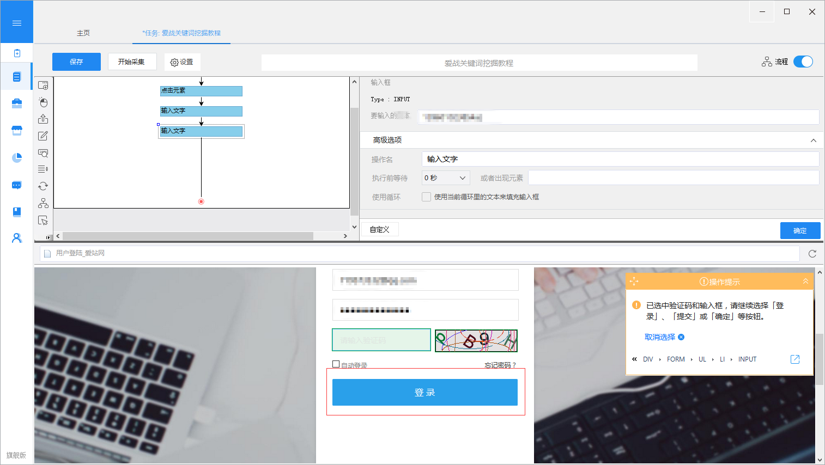The image size is (825, 465).
Task: Click the pop-out icon in 操作提示 panel
Action: click(x=795, y=359)
